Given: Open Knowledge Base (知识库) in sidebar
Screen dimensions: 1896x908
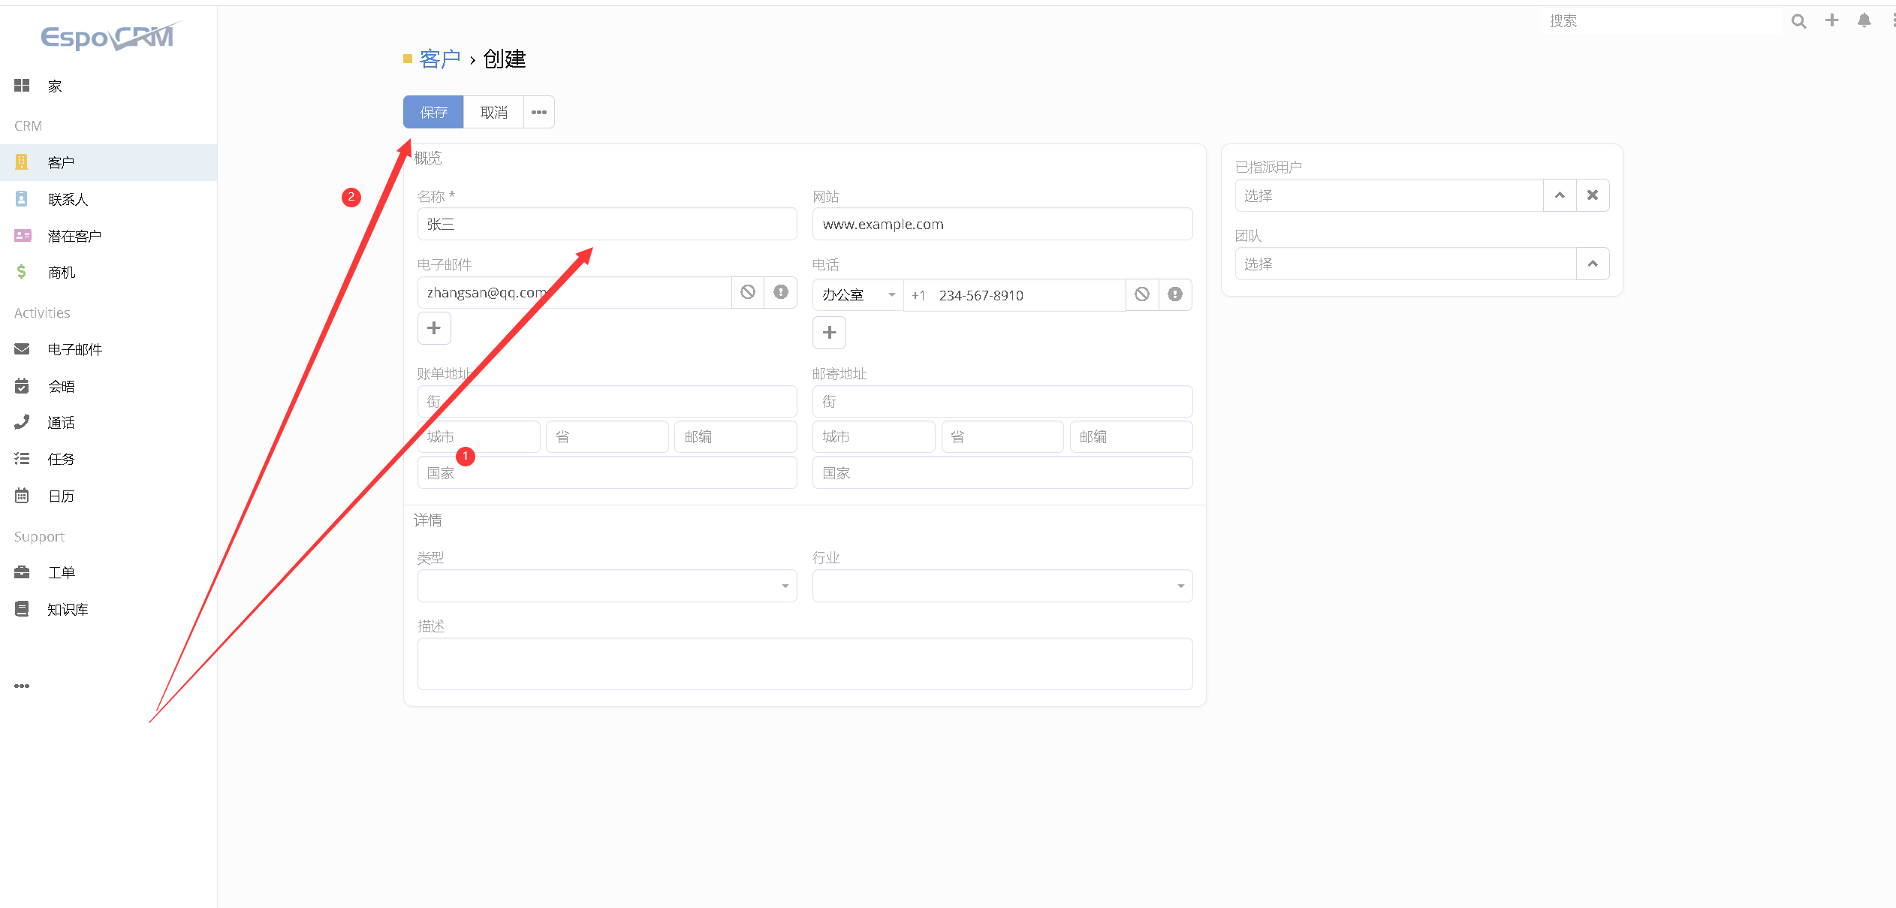Looking at the screenshot, I should 68,609.
